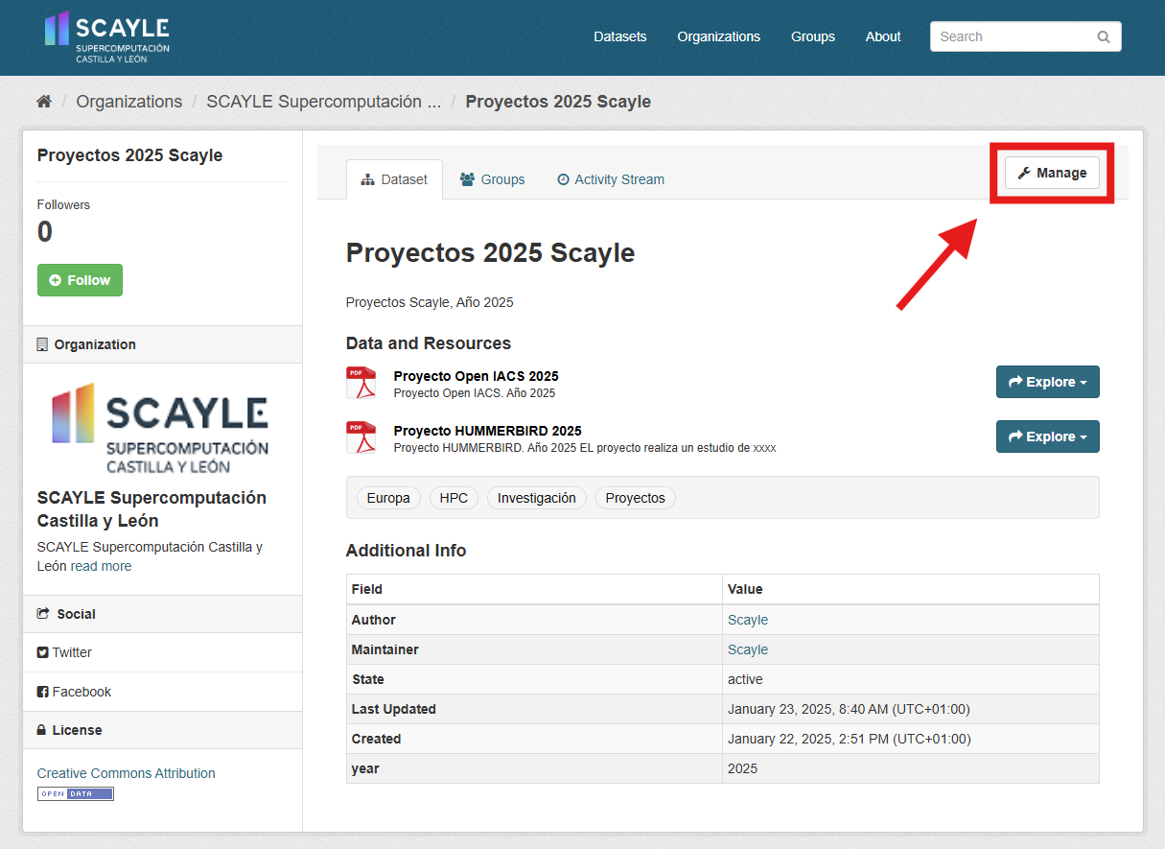Switch to the Activity Stream tab
The width and height of the screenshot is (1165, 849).
tap(611, 179)
